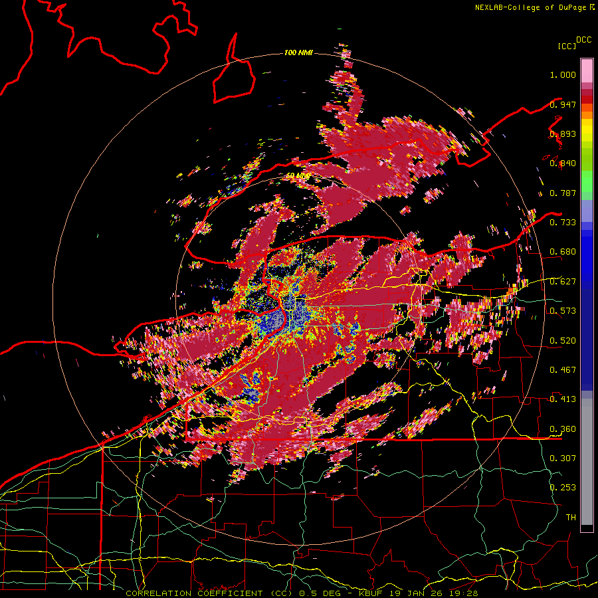Image resolution: width=598 pixels, height=598 pixels.
Task: Select the 0.413 legend value
Action: tap(563, 399)
